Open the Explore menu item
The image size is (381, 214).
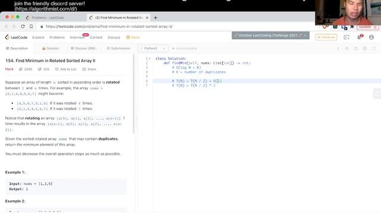click(38, 37)
